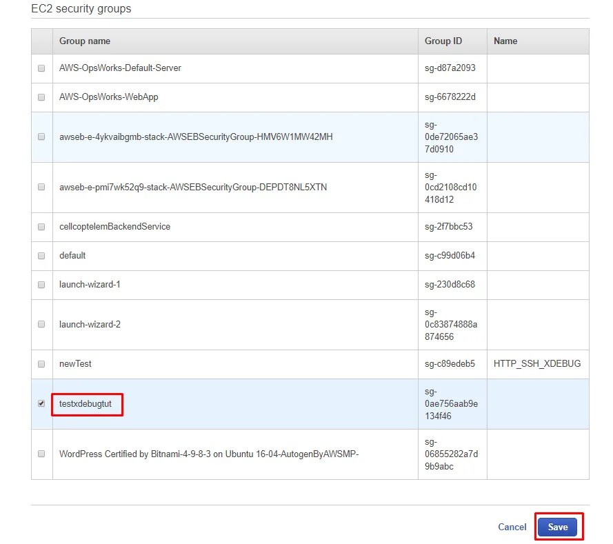Enable the AWS-OpsWorks-WebApp group checkbox
Viewport: 613px width, 544px height.
click(x=41, y=97)
